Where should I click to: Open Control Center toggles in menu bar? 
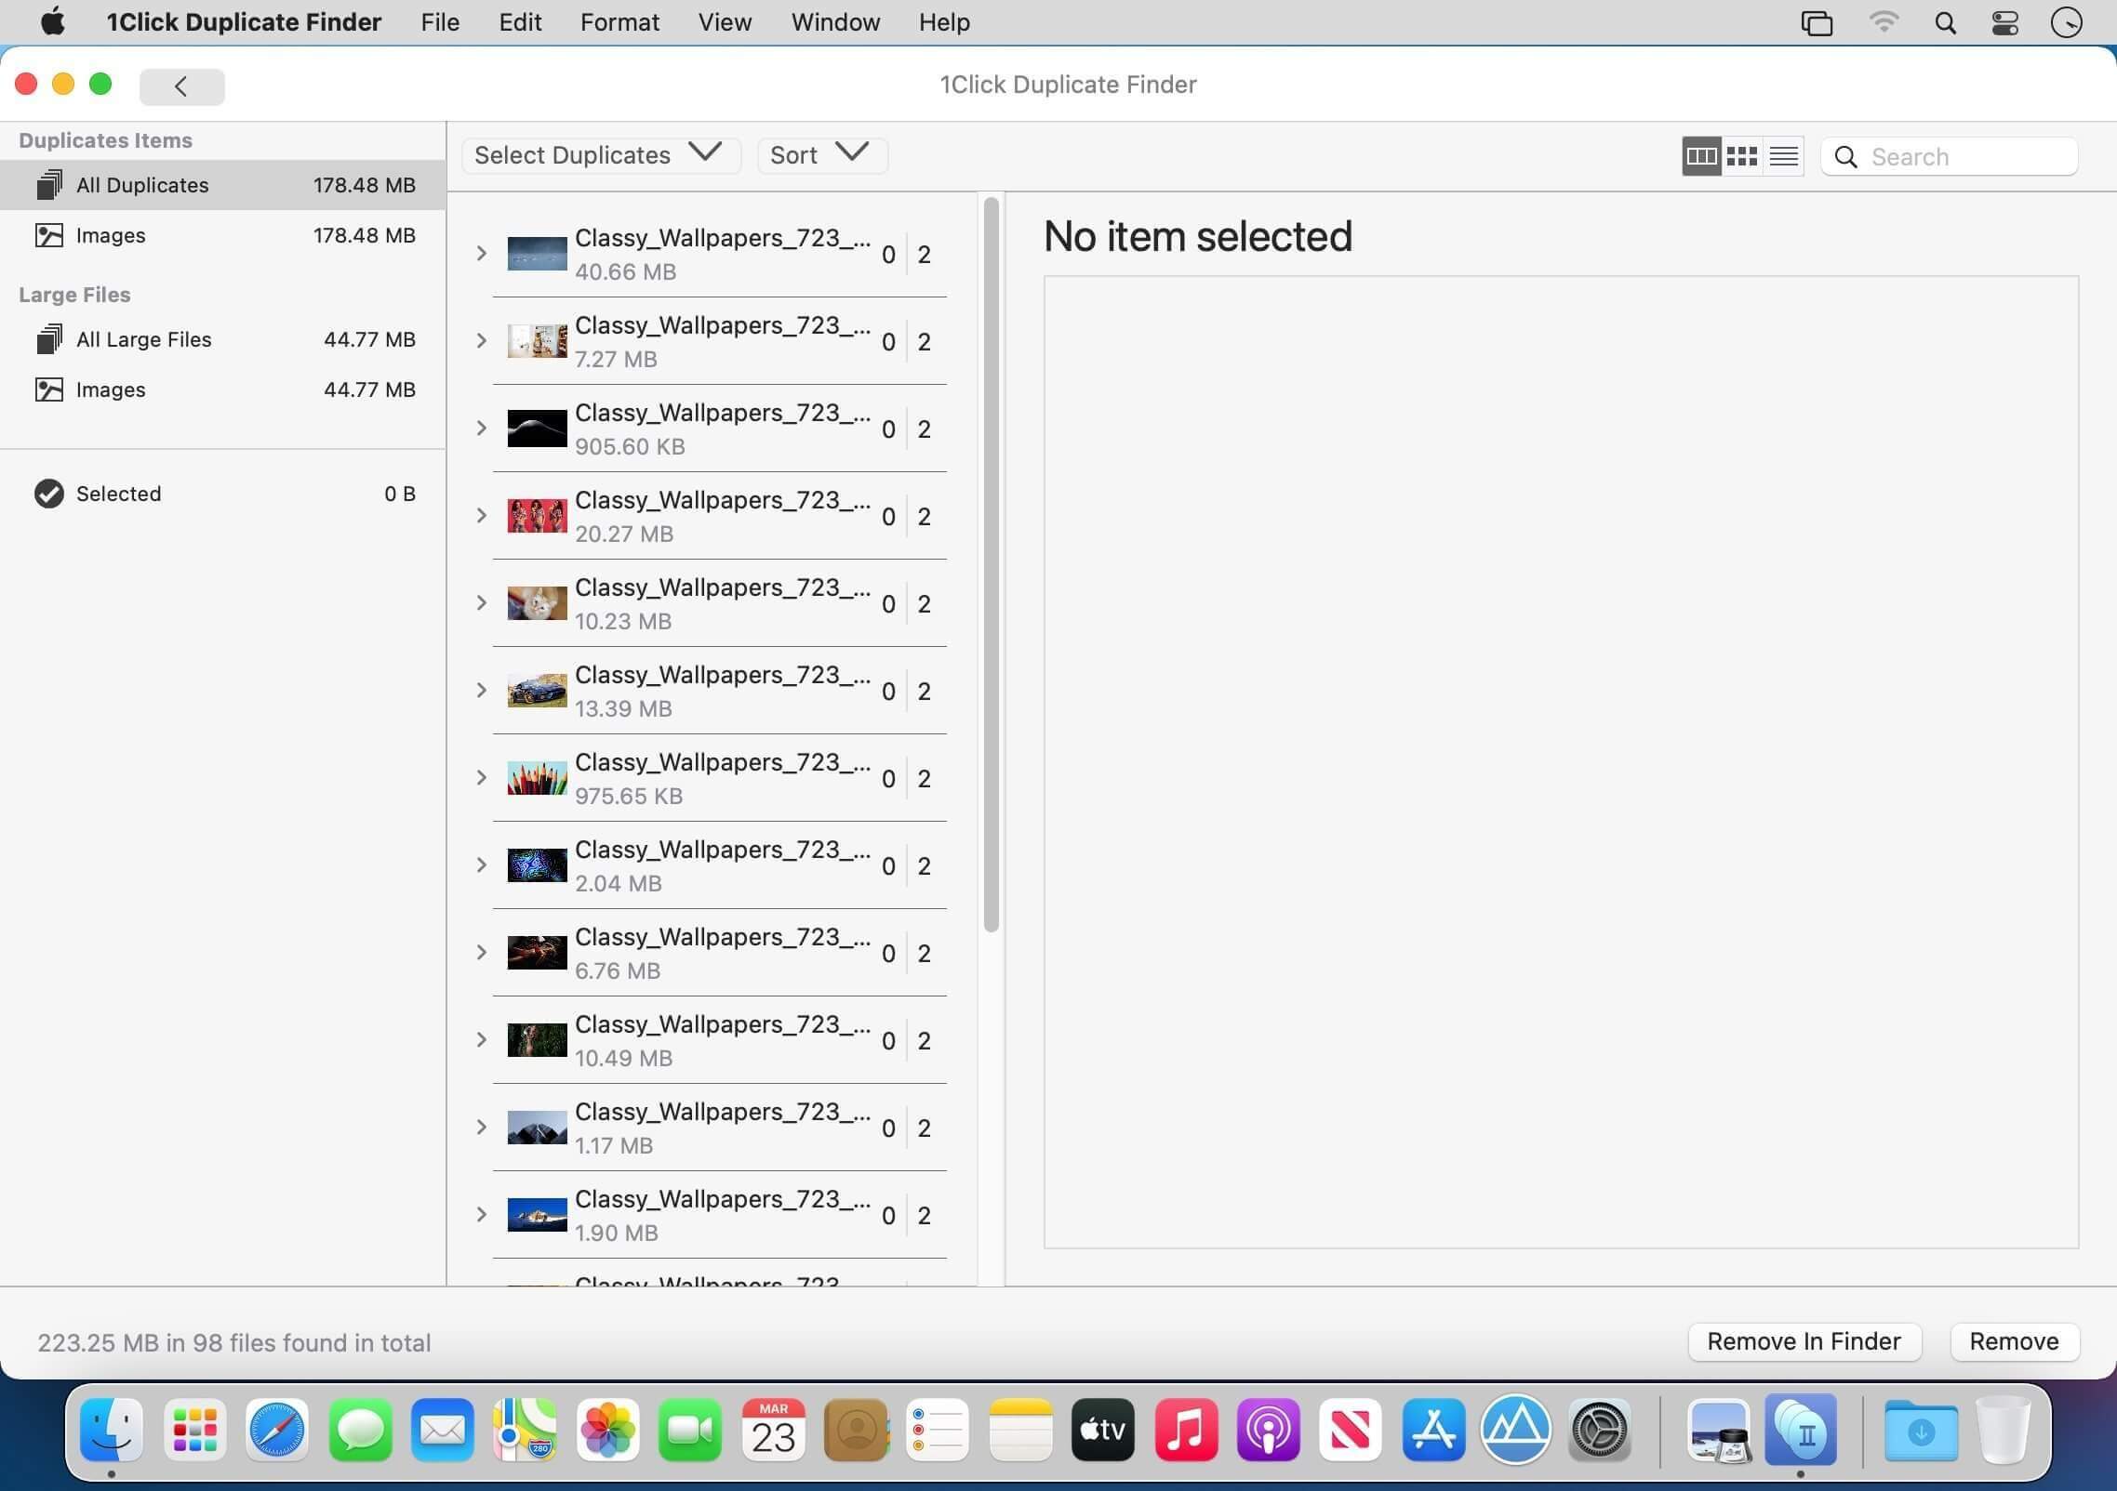[x=2004, y=23]
